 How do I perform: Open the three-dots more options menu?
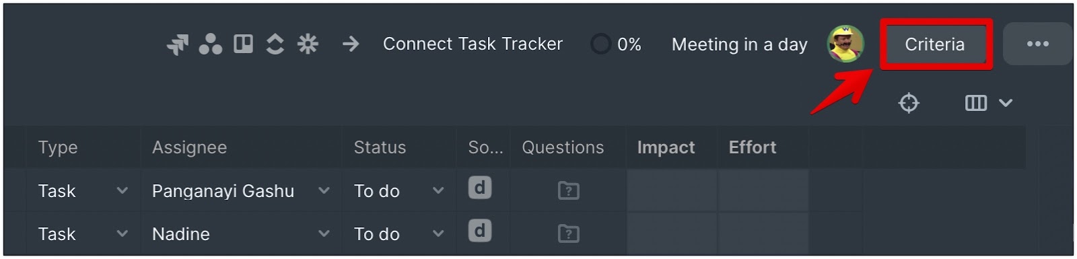tap(1037, 44)
